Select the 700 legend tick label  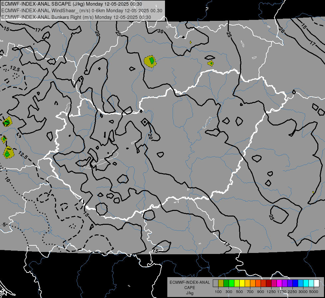[x=250, y=292]
